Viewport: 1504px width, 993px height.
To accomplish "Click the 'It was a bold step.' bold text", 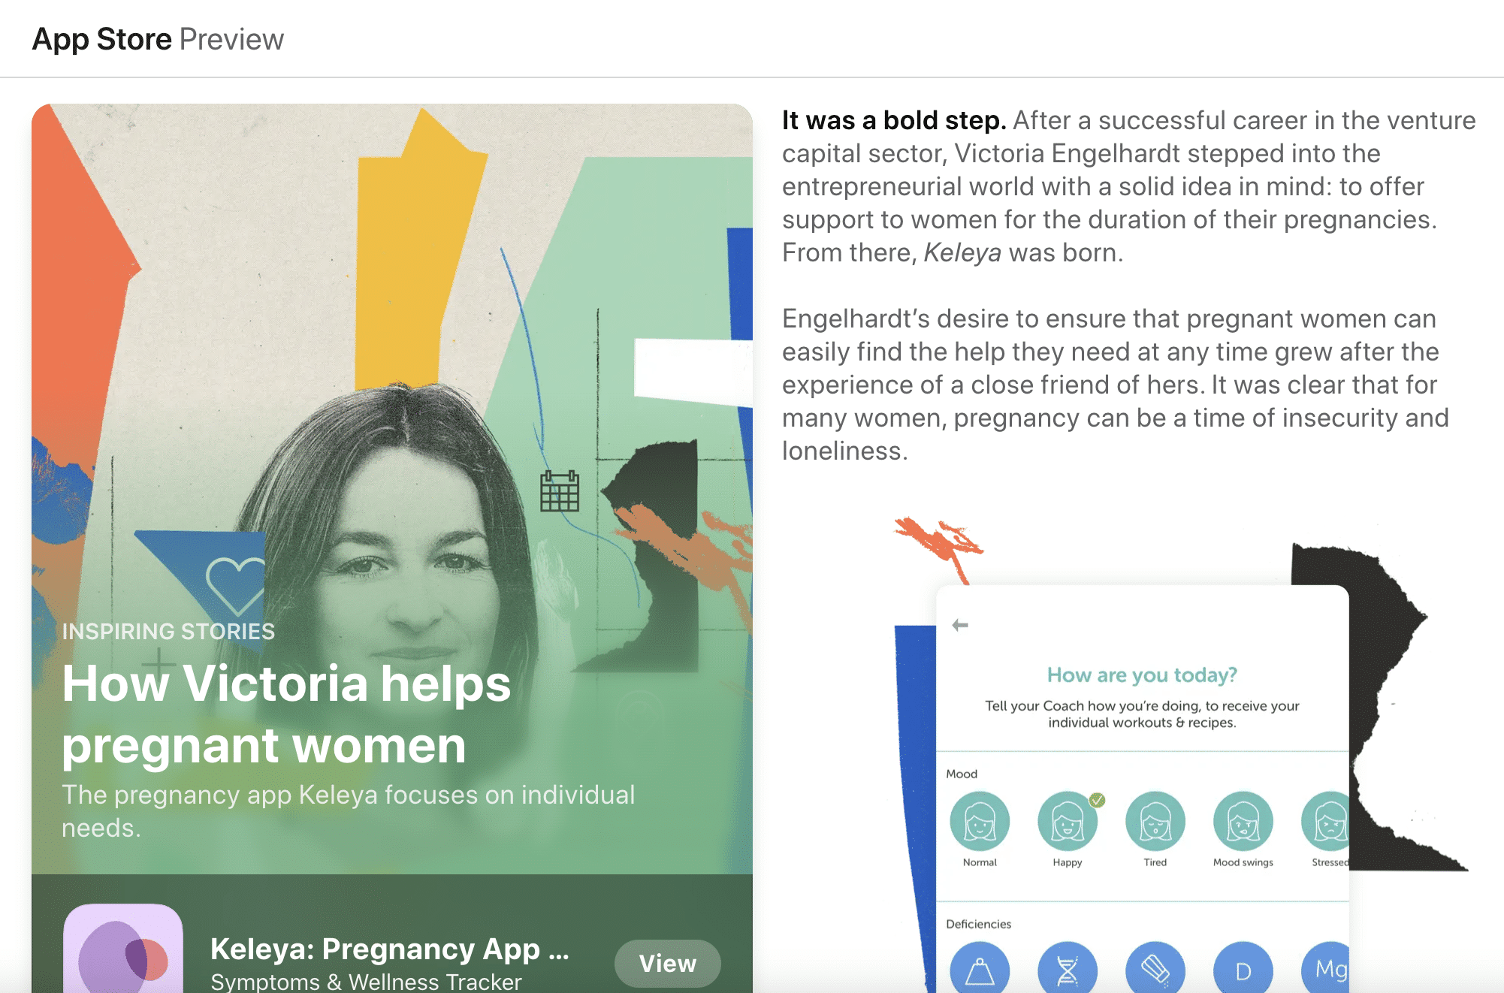I will pyautogui.click(x=894, y=120).
